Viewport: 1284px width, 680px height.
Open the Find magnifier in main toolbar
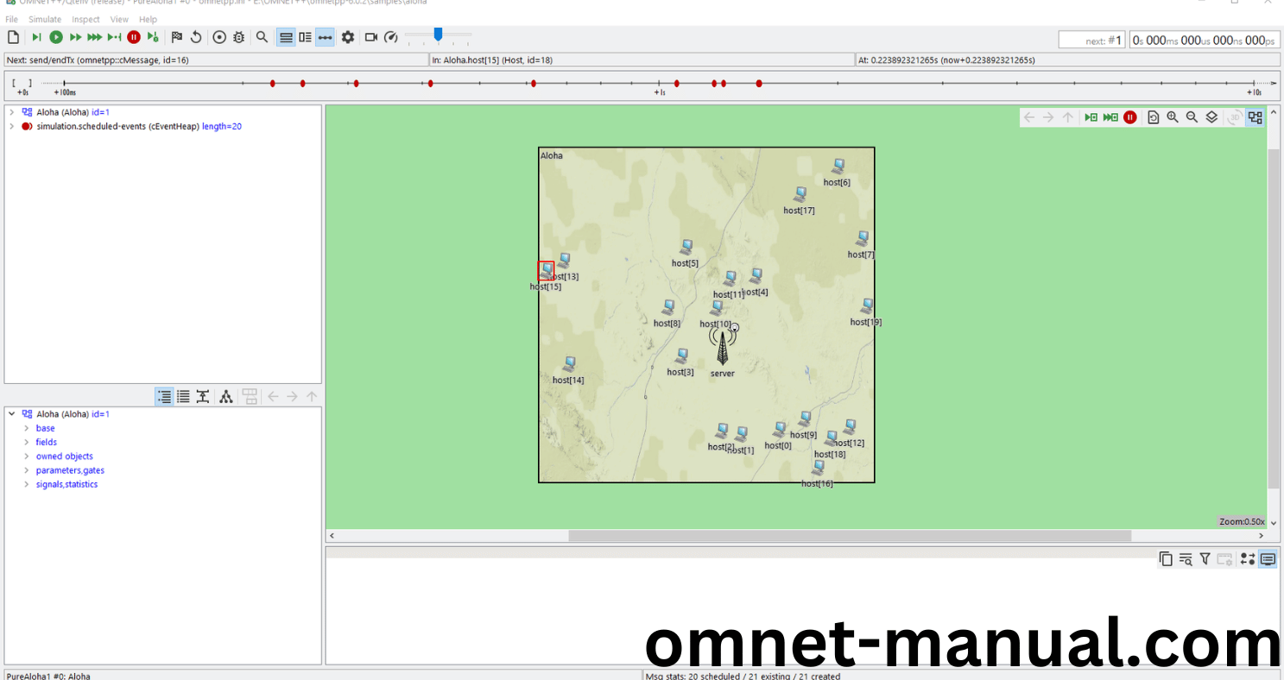point(262,37)
